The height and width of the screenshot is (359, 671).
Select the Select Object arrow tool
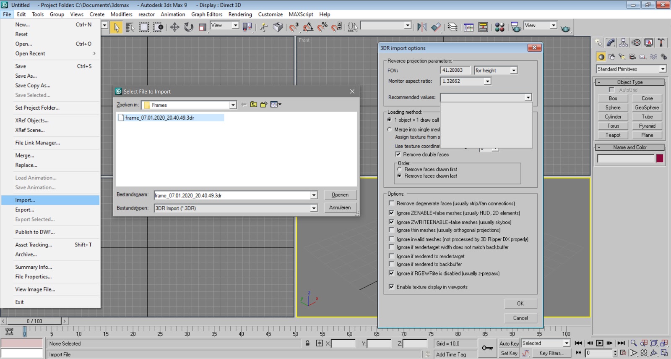pyautogui.click(x=117, y=27)
